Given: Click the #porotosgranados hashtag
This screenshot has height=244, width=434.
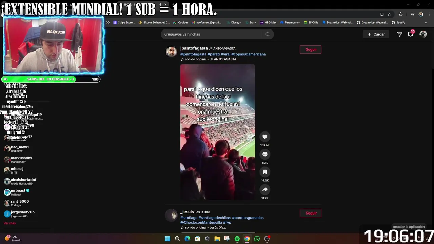Looking at the screenshot, I should pos(248,218).
